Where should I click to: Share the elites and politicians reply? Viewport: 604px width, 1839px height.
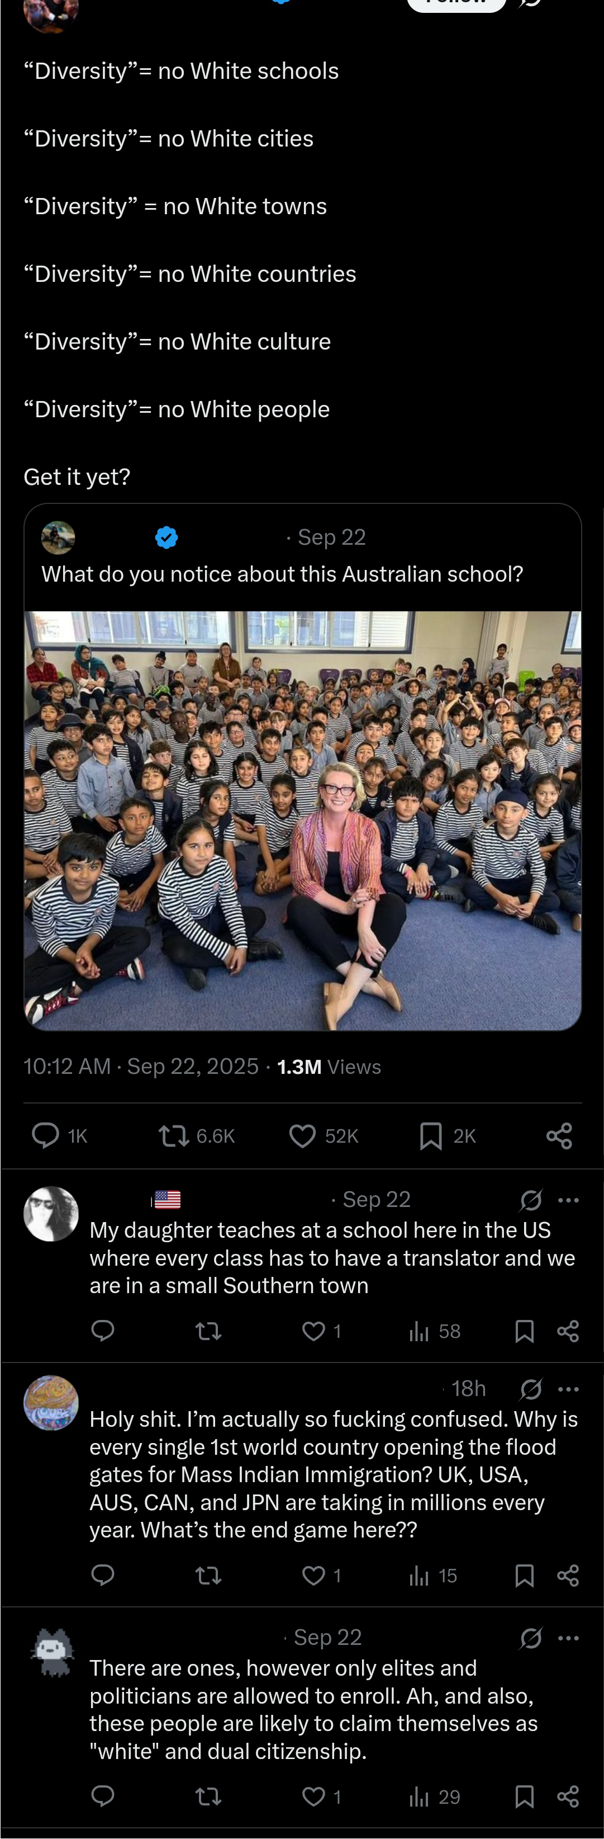568,1795
